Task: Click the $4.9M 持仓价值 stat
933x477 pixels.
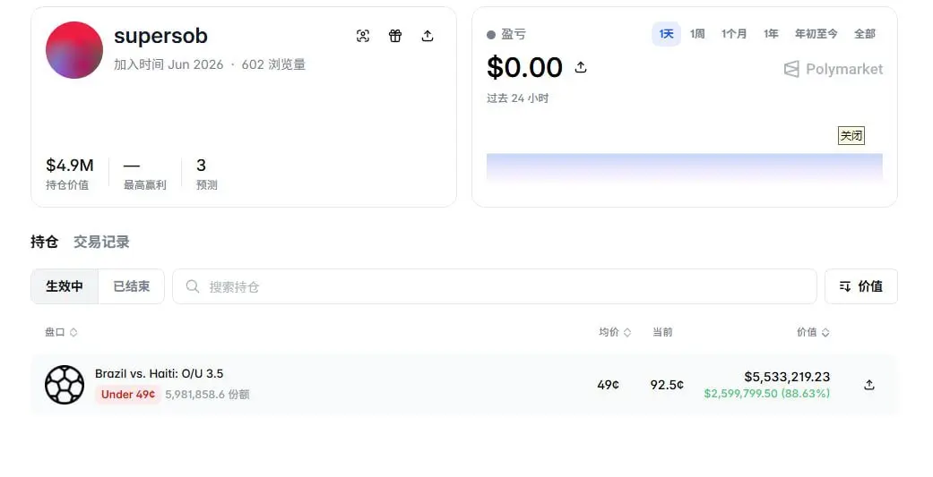Action: pyautogui.click(x=70, y=173)
